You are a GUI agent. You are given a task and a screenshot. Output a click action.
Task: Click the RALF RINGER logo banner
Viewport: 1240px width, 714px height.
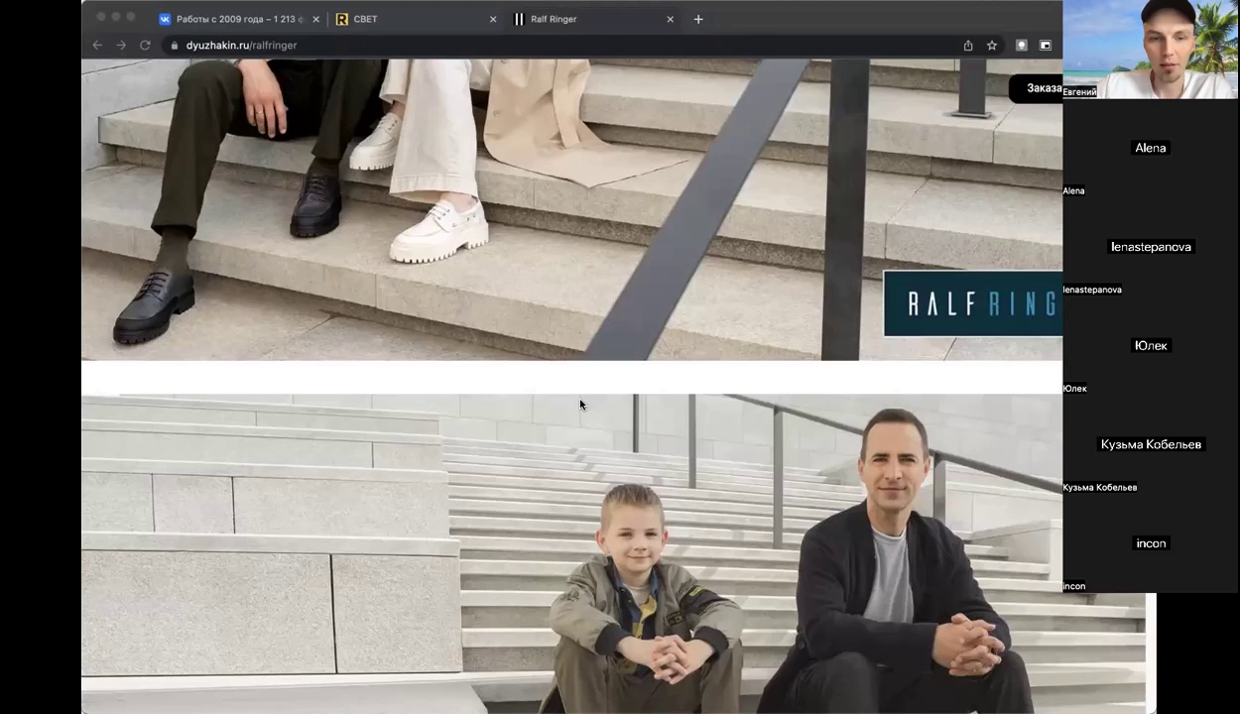(972, 303)
